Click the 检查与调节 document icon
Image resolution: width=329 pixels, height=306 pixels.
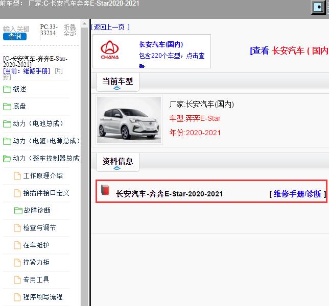pyautogui.click(x=17, y=228)
